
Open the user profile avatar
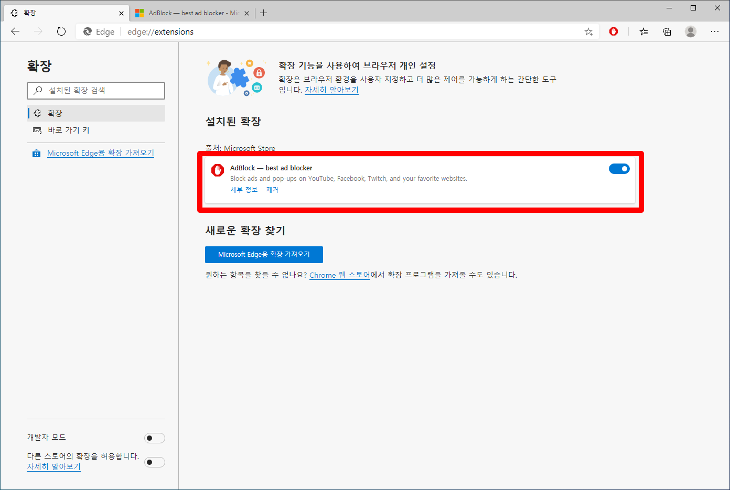691,31
